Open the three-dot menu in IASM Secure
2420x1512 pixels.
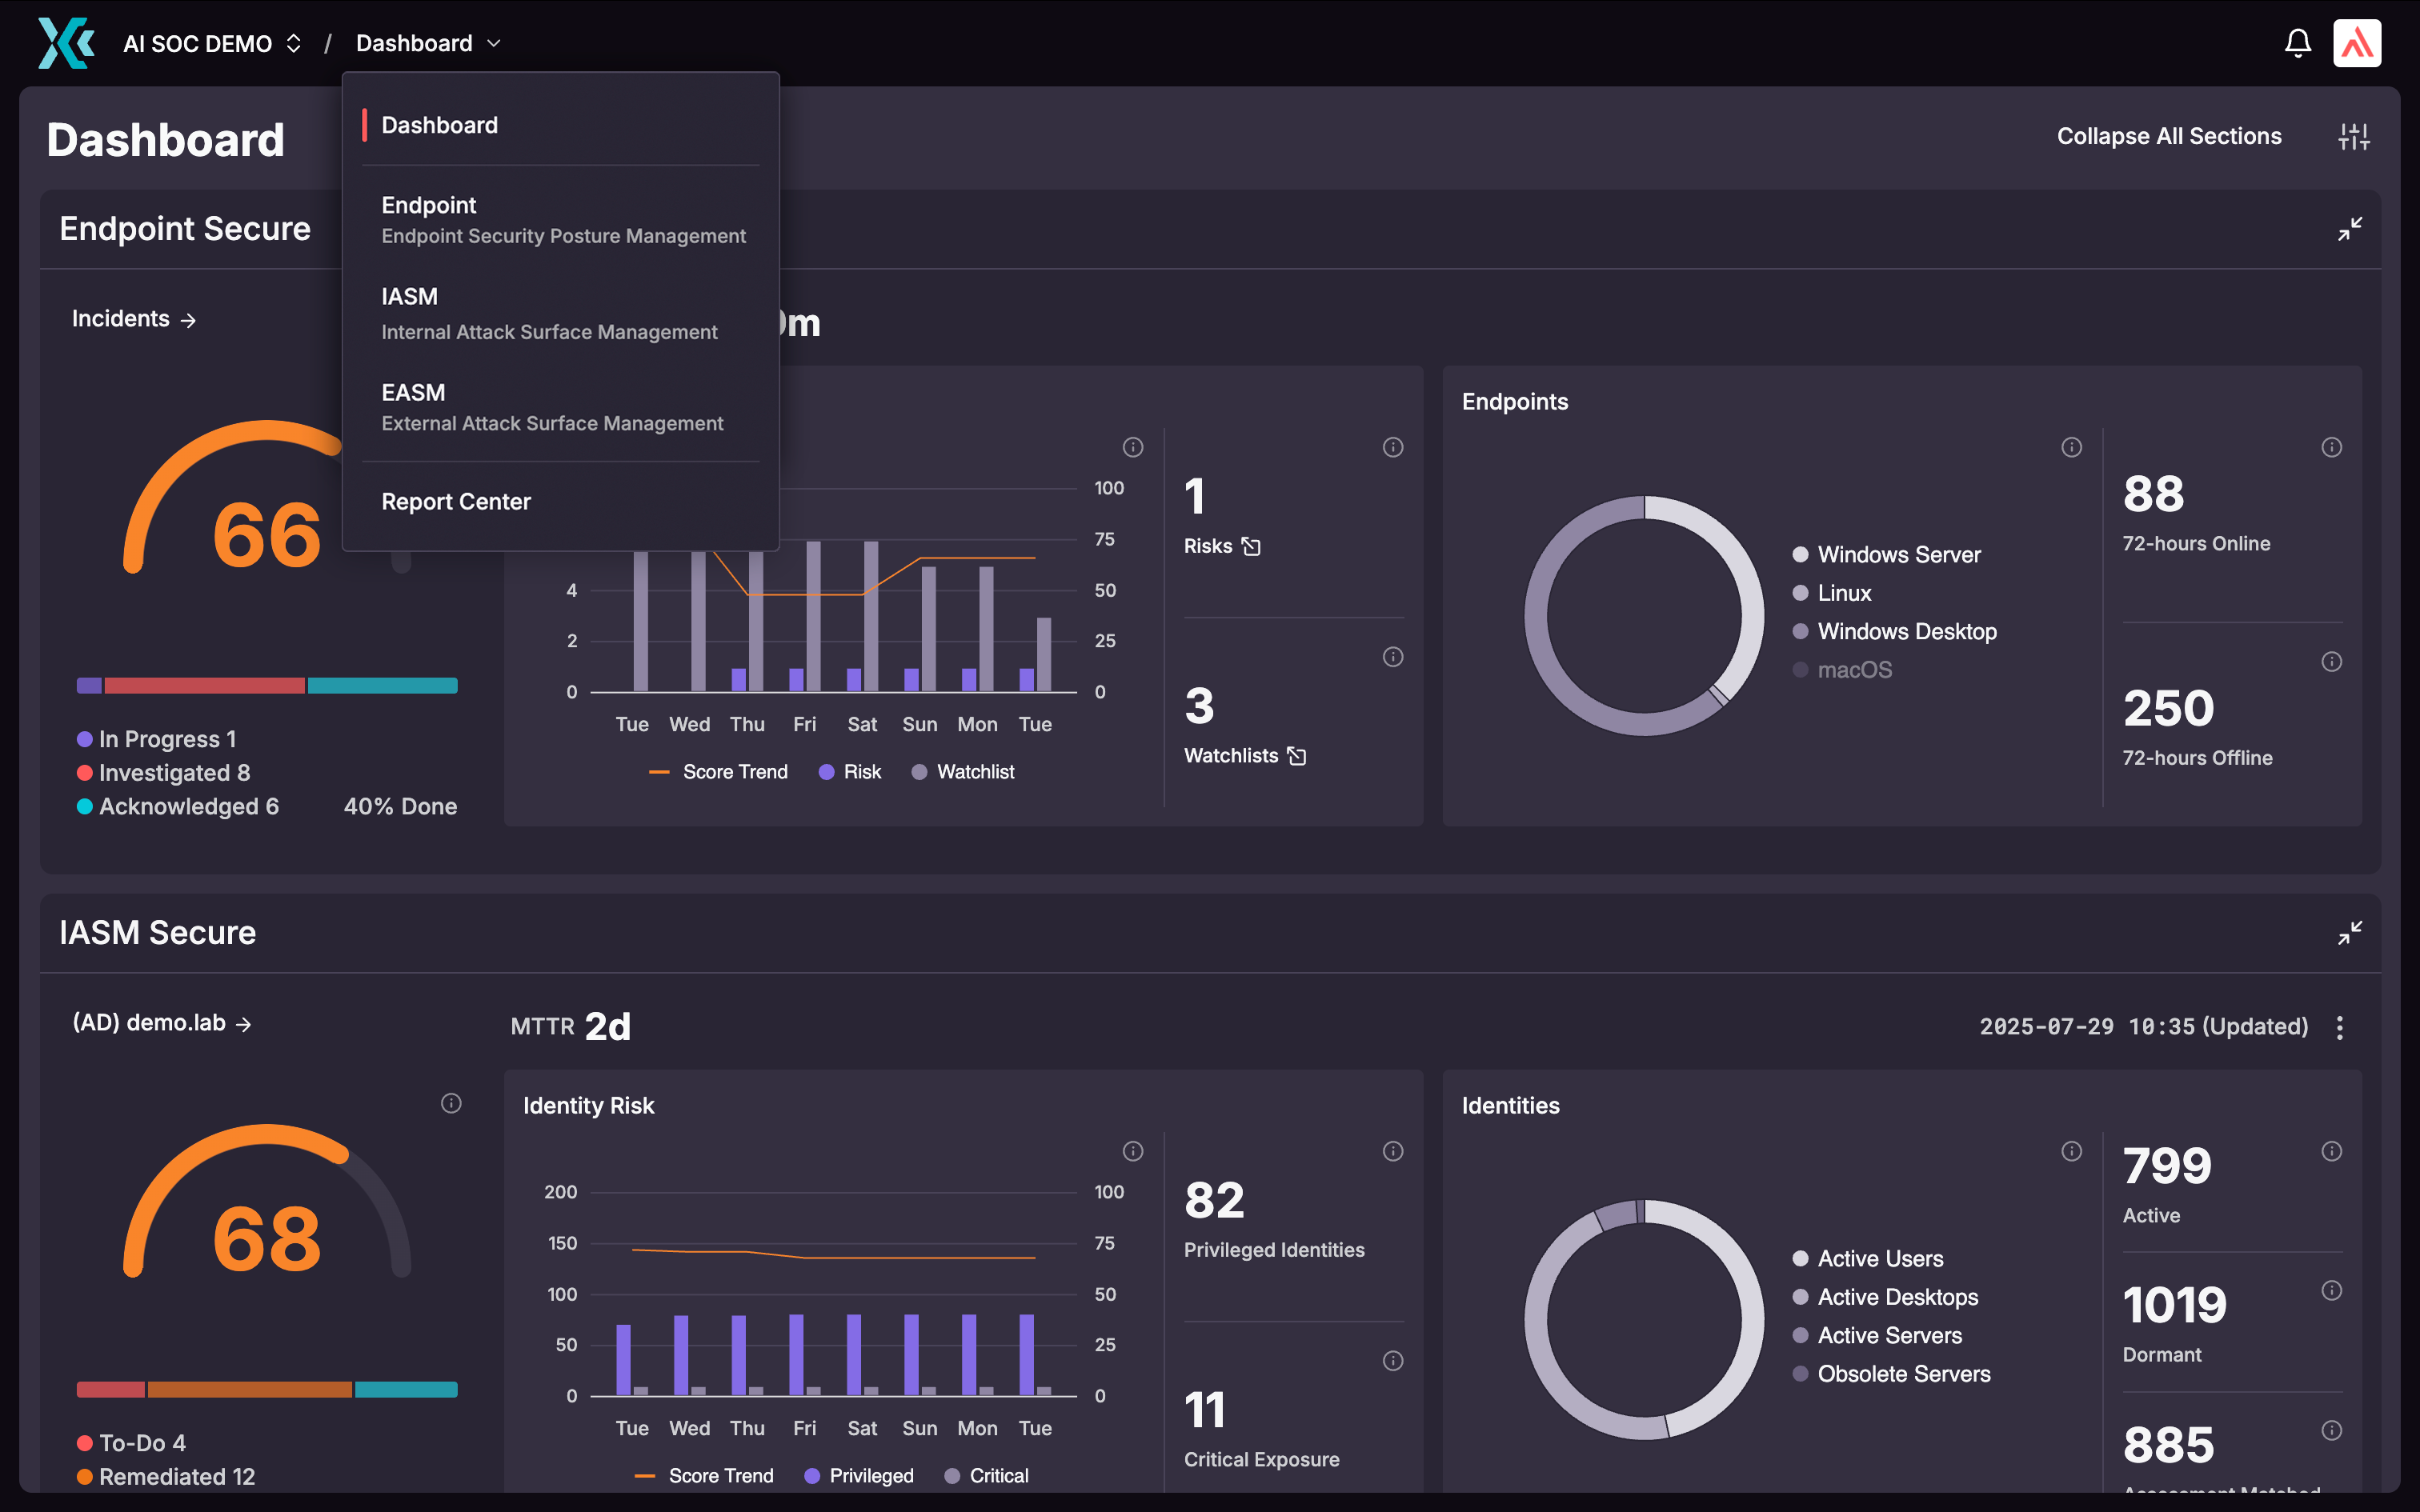(2340, 1026)
